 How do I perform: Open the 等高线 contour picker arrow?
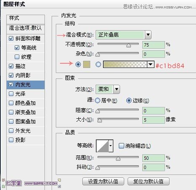[x=111, y=146]
